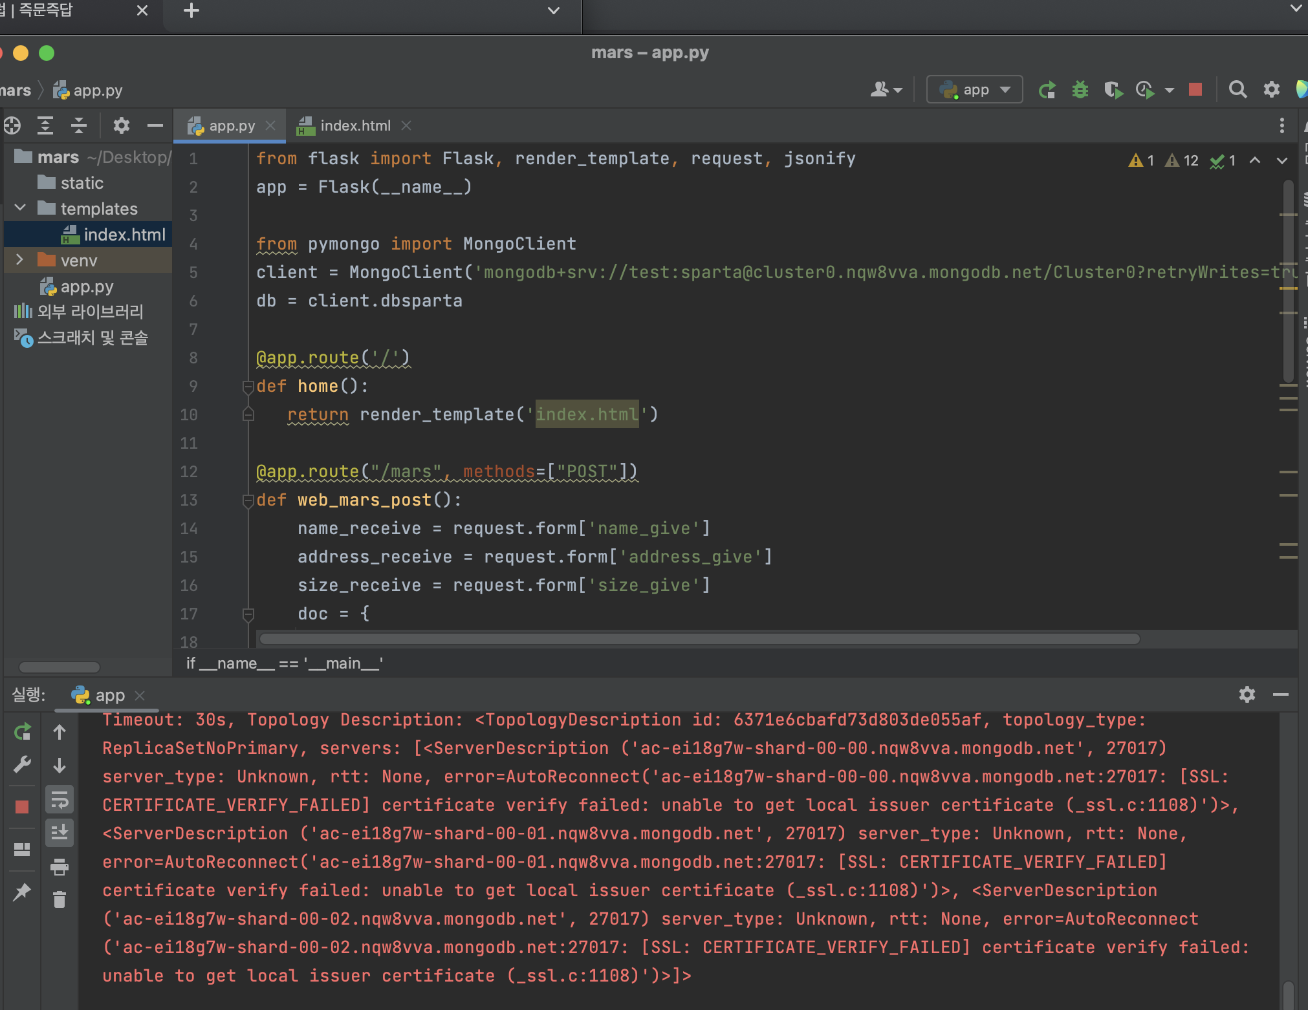Viewport: 1308px width, 1010px height.
Task: Toggle soft-wrap in console output
Action: [60, 800]
